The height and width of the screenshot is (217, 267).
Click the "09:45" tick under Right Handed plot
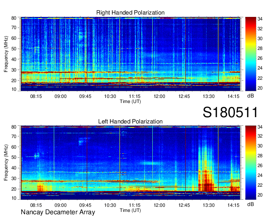85,96
